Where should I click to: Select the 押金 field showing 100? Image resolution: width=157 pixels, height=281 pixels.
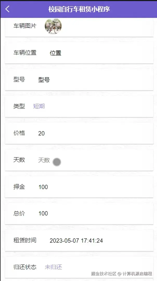pyautogui.click(x=43, y=187)
